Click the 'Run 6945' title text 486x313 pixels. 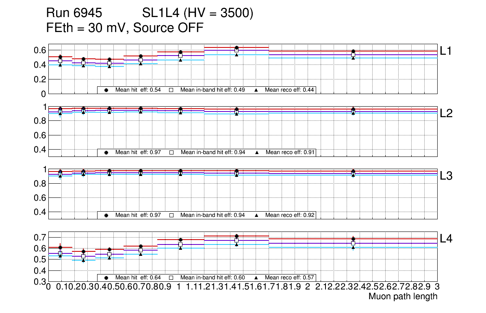tap(74, 14)
